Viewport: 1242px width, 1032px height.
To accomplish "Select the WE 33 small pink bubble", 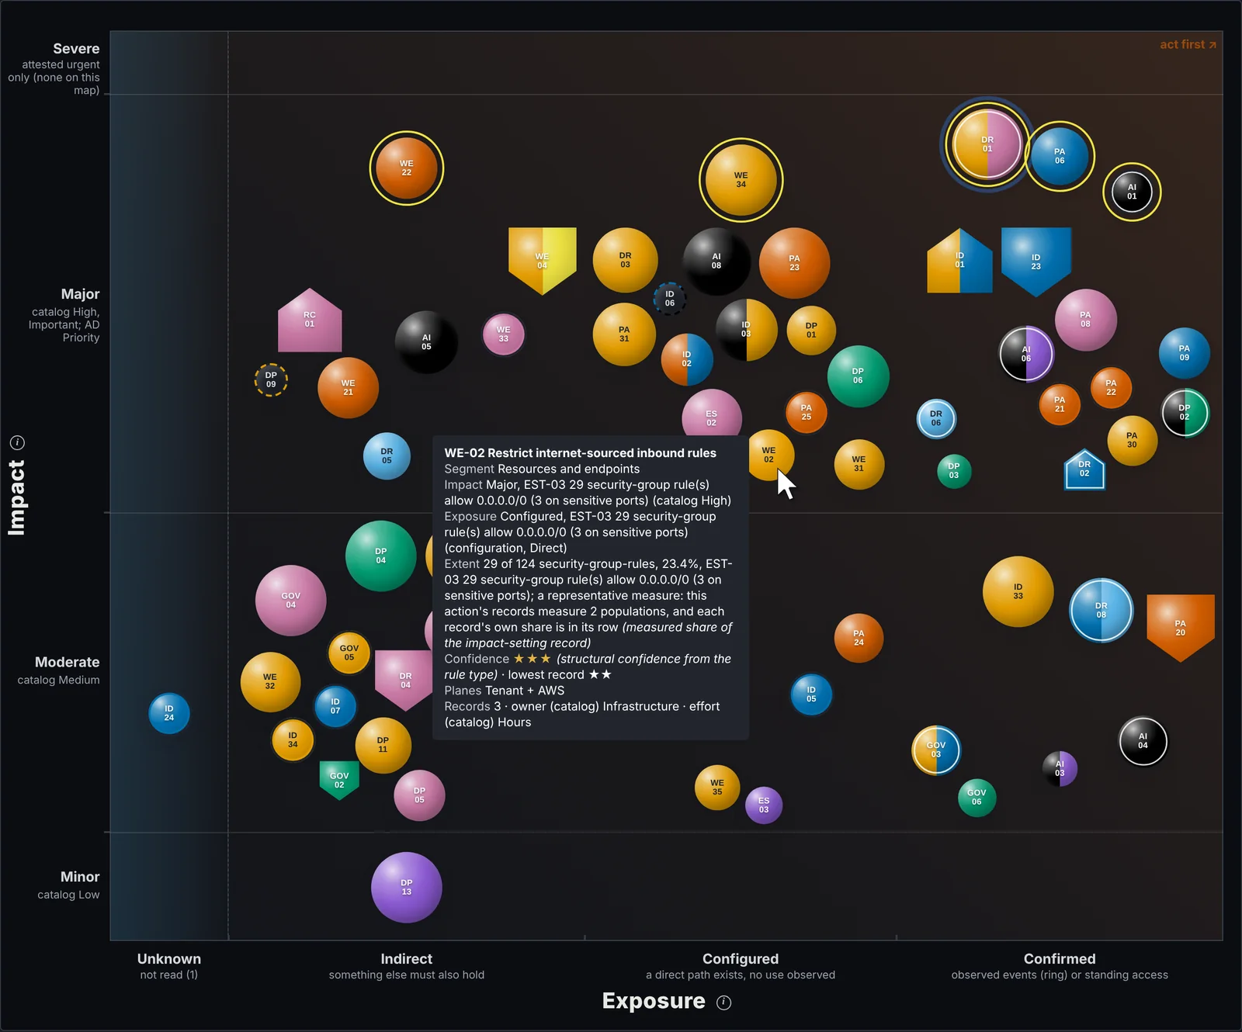I will click(x=504, y=334).
